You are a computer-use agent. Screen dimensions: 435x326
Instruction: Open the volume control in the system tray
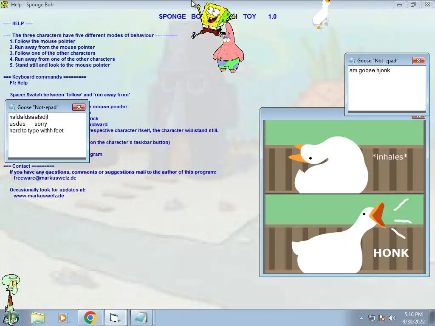point(392,318)
